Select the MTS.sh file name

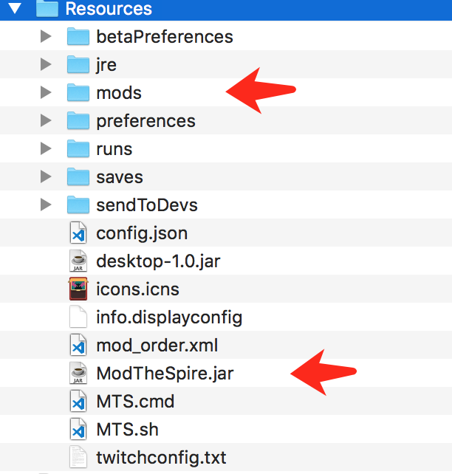(127, 430)
